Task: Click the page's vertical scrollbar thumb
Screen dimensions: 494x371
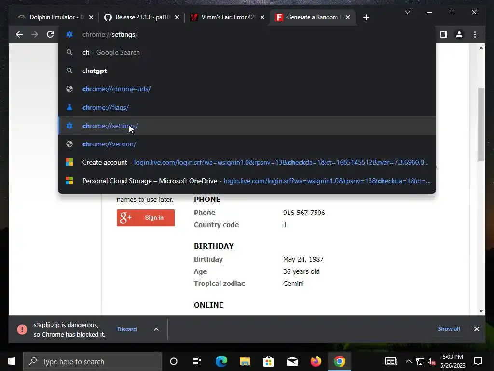Action: tap(481, 125)
